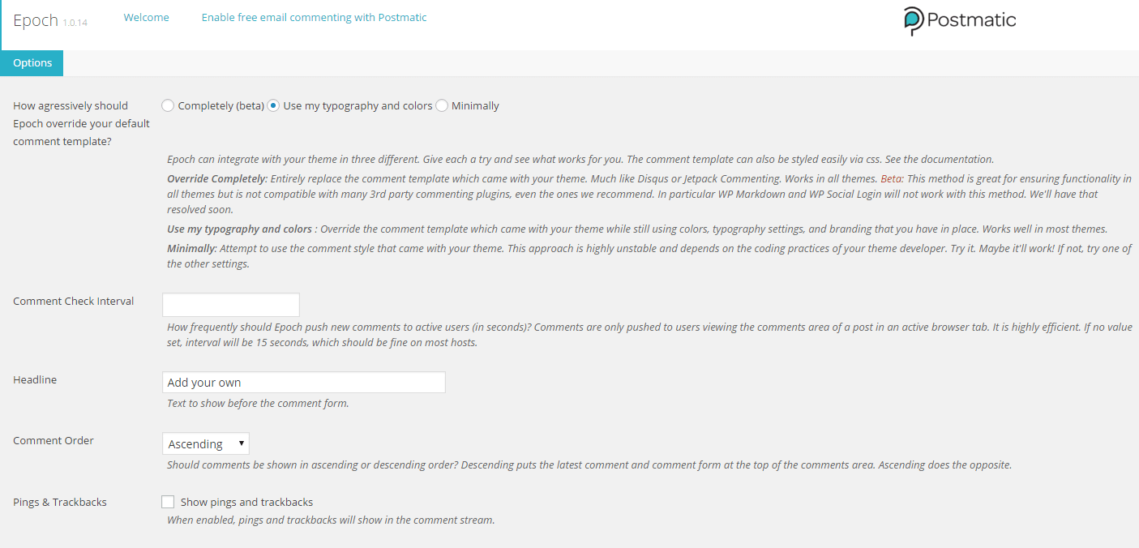Click the Headline text field containing Add your own
Image resolution: width=1139 pixels, height=548 pixels.
point(304,383)
